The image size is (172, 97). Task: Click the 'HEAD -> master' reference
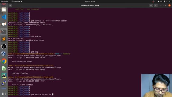click(62, 54)
